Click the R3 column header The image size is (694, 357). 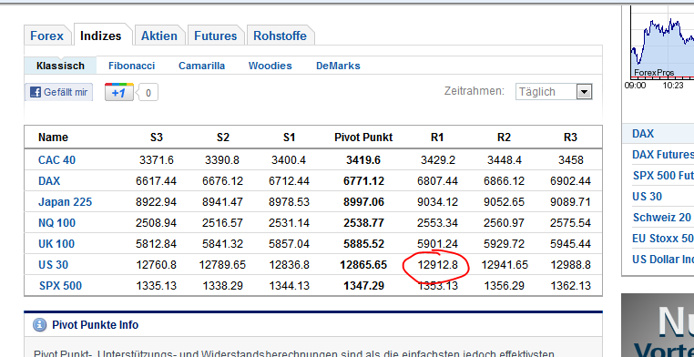570,138
